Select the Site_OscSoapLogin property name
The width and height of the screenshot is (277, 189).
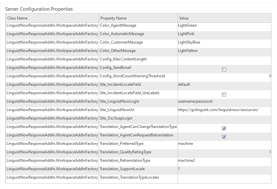(x=116, y=118)
